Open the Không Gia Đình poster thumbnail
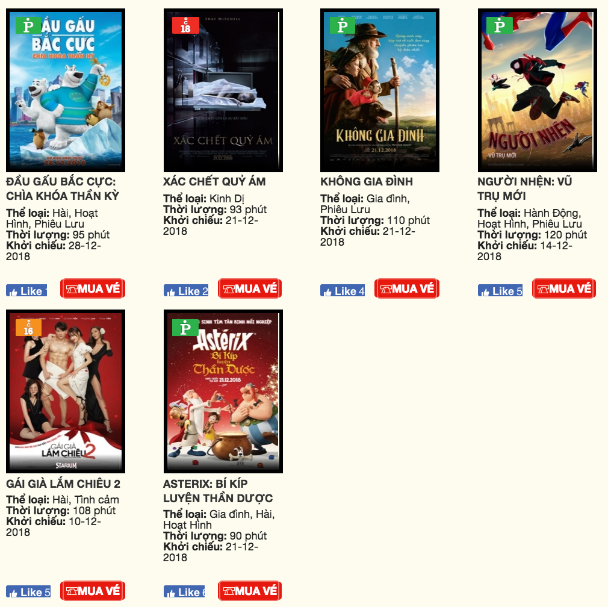 tap(380, 90)
